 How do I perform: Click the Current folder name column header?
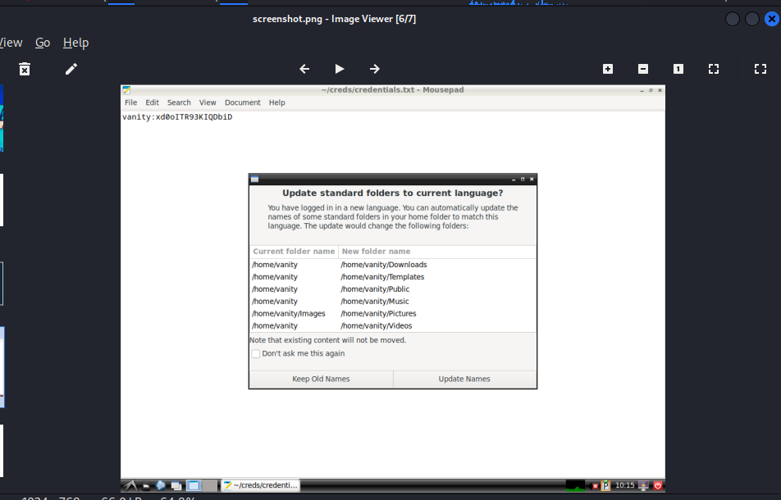[x=294, y=252]
